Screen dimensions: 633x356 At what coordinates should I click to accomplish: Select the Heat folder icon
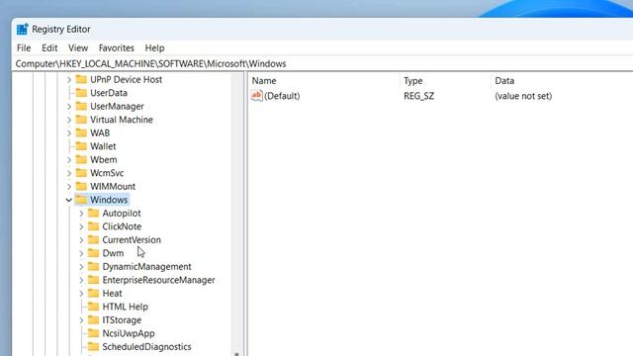tap(93, 293)
